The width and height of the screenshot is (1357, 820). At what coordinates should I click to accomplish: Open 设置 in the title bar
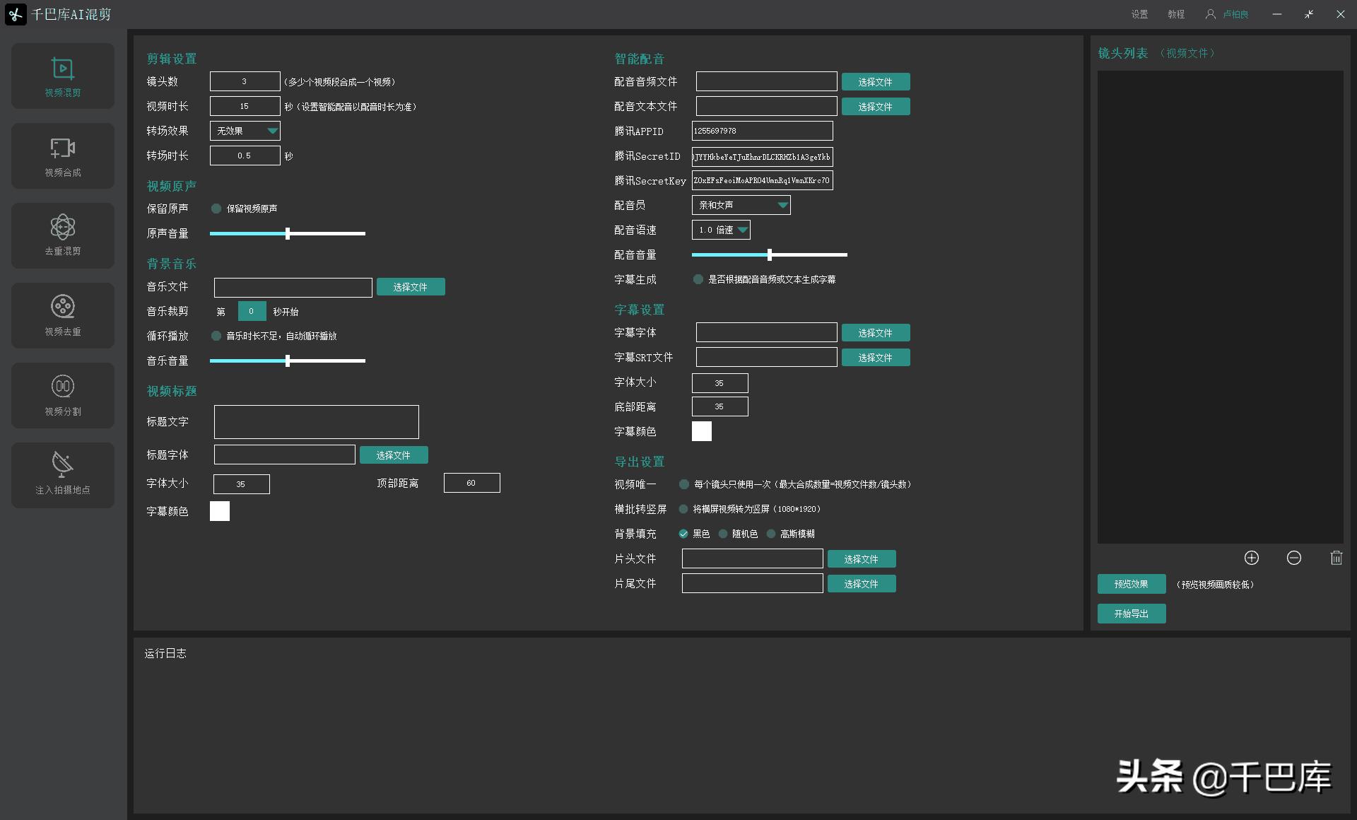(1139, 14)
